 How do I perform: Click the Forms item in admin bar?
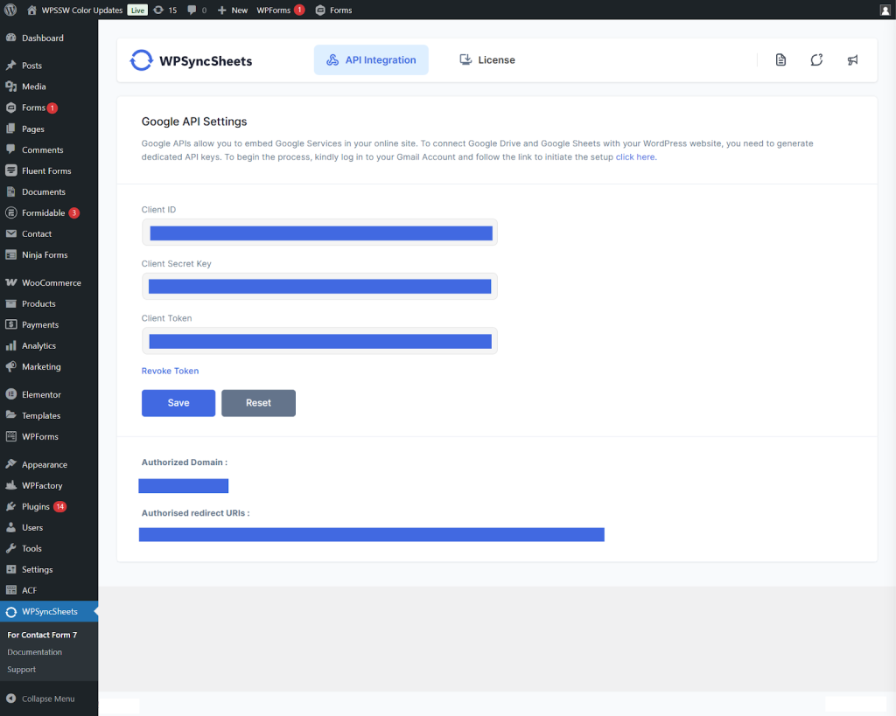333,10
